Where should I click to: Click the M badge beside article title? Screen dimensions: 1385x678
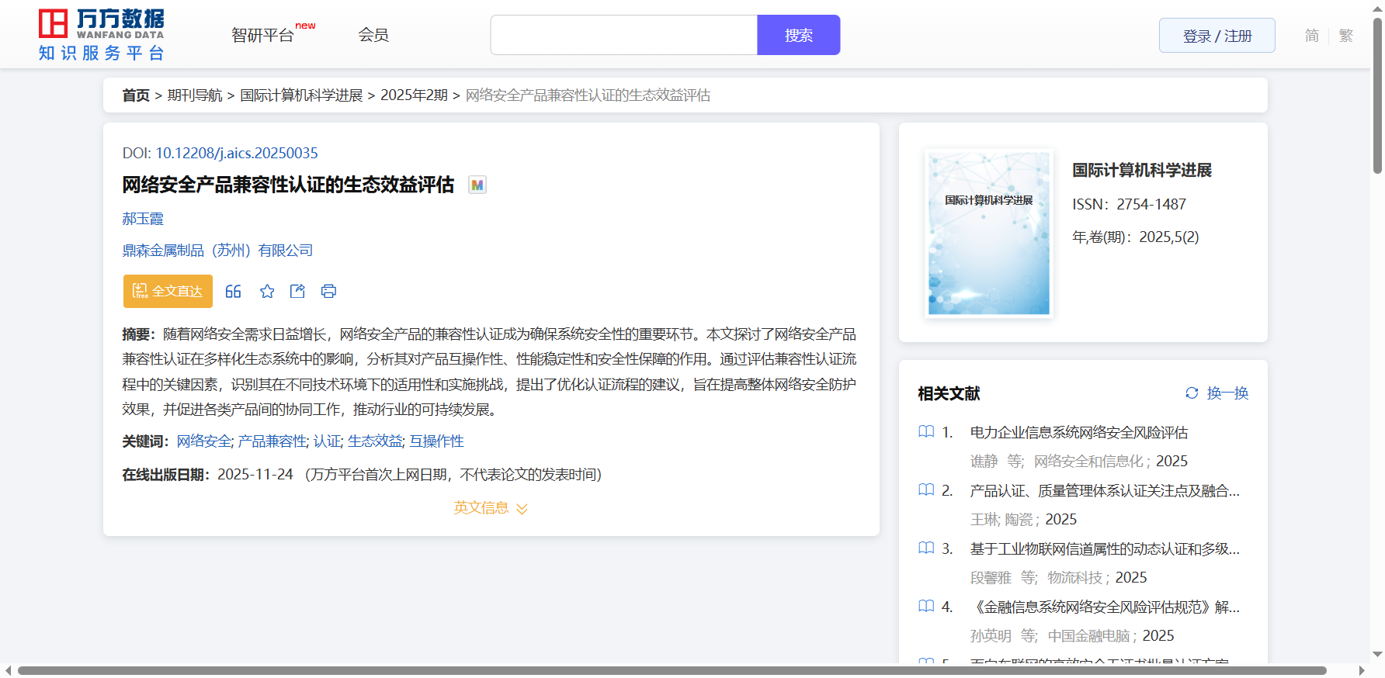coord(477,185)
